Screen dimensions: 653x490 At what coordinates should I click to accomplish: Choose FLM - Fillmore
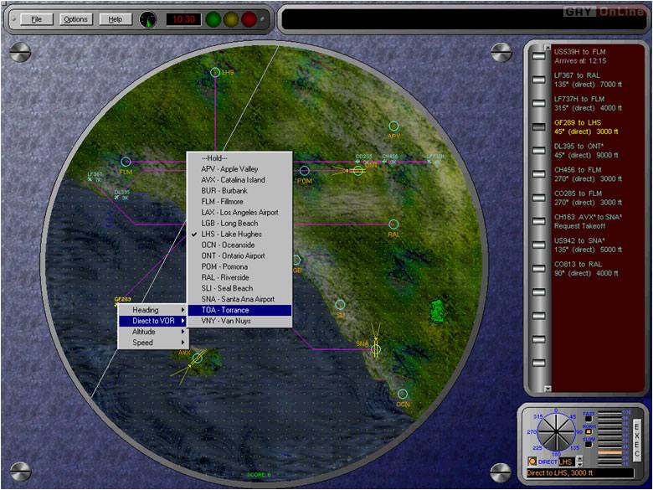239,202
